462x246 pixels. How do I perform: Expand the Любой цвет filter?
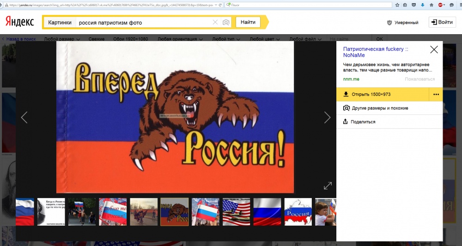pyautogui.click(x=265, y=39)
